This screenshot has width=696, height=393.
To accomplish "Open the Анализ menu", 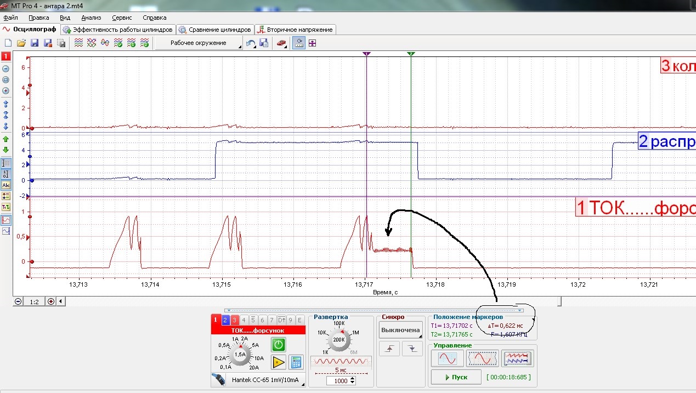I will [x=90, y=18].
